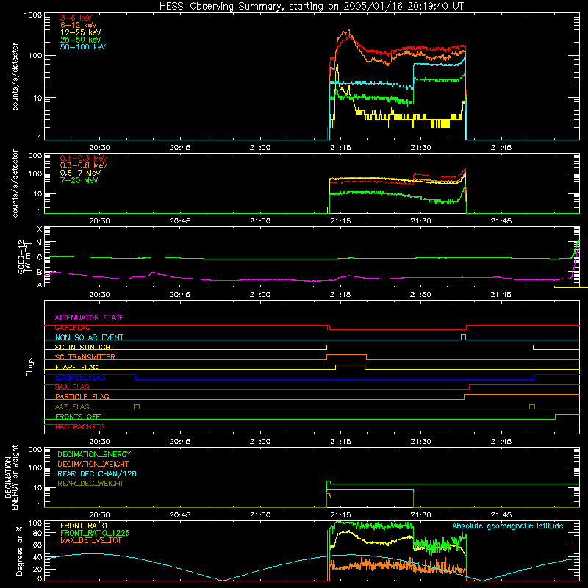
Task: Click the FRONT_RATIO legend label
Action: pyautogui.click(x=84, y=526)
